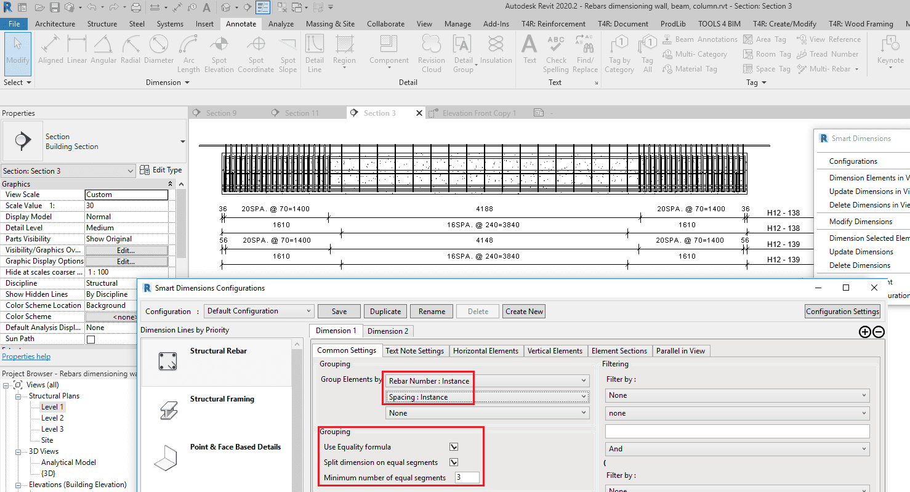Open Rebar Number : Instance grouping dropdown

(487, 381)
